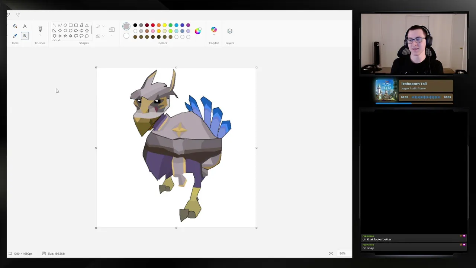The width and height of the screenshot is (476, 268).
Task: Select the Five-point star shape
Action: pyautogui.click(x=65, y=36)
